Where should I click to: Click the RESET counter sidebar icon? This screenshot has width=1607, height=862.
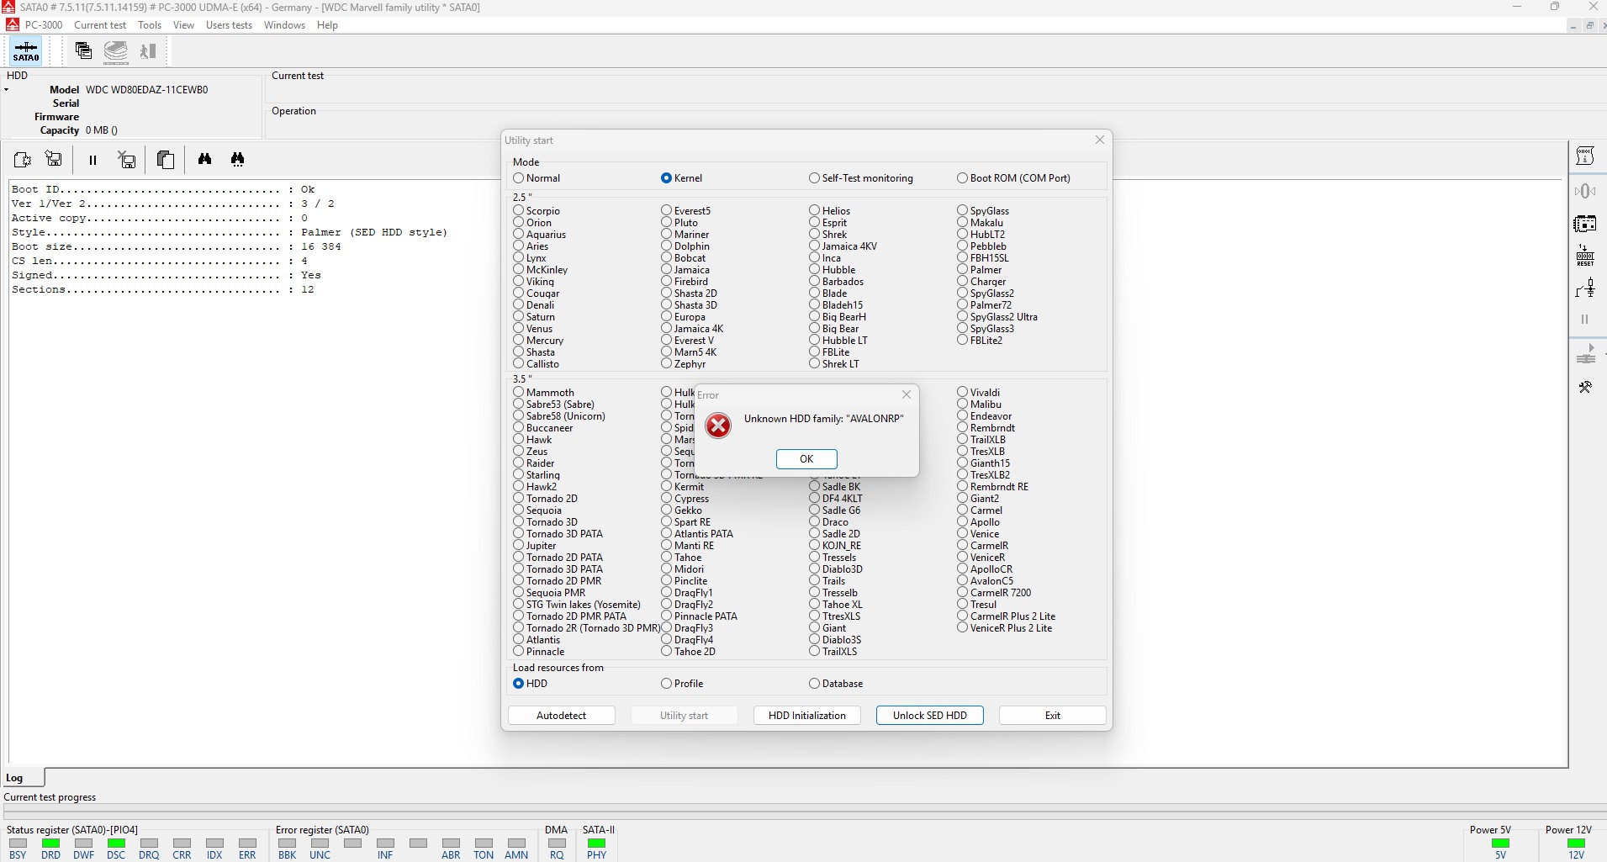point(1585,256)
